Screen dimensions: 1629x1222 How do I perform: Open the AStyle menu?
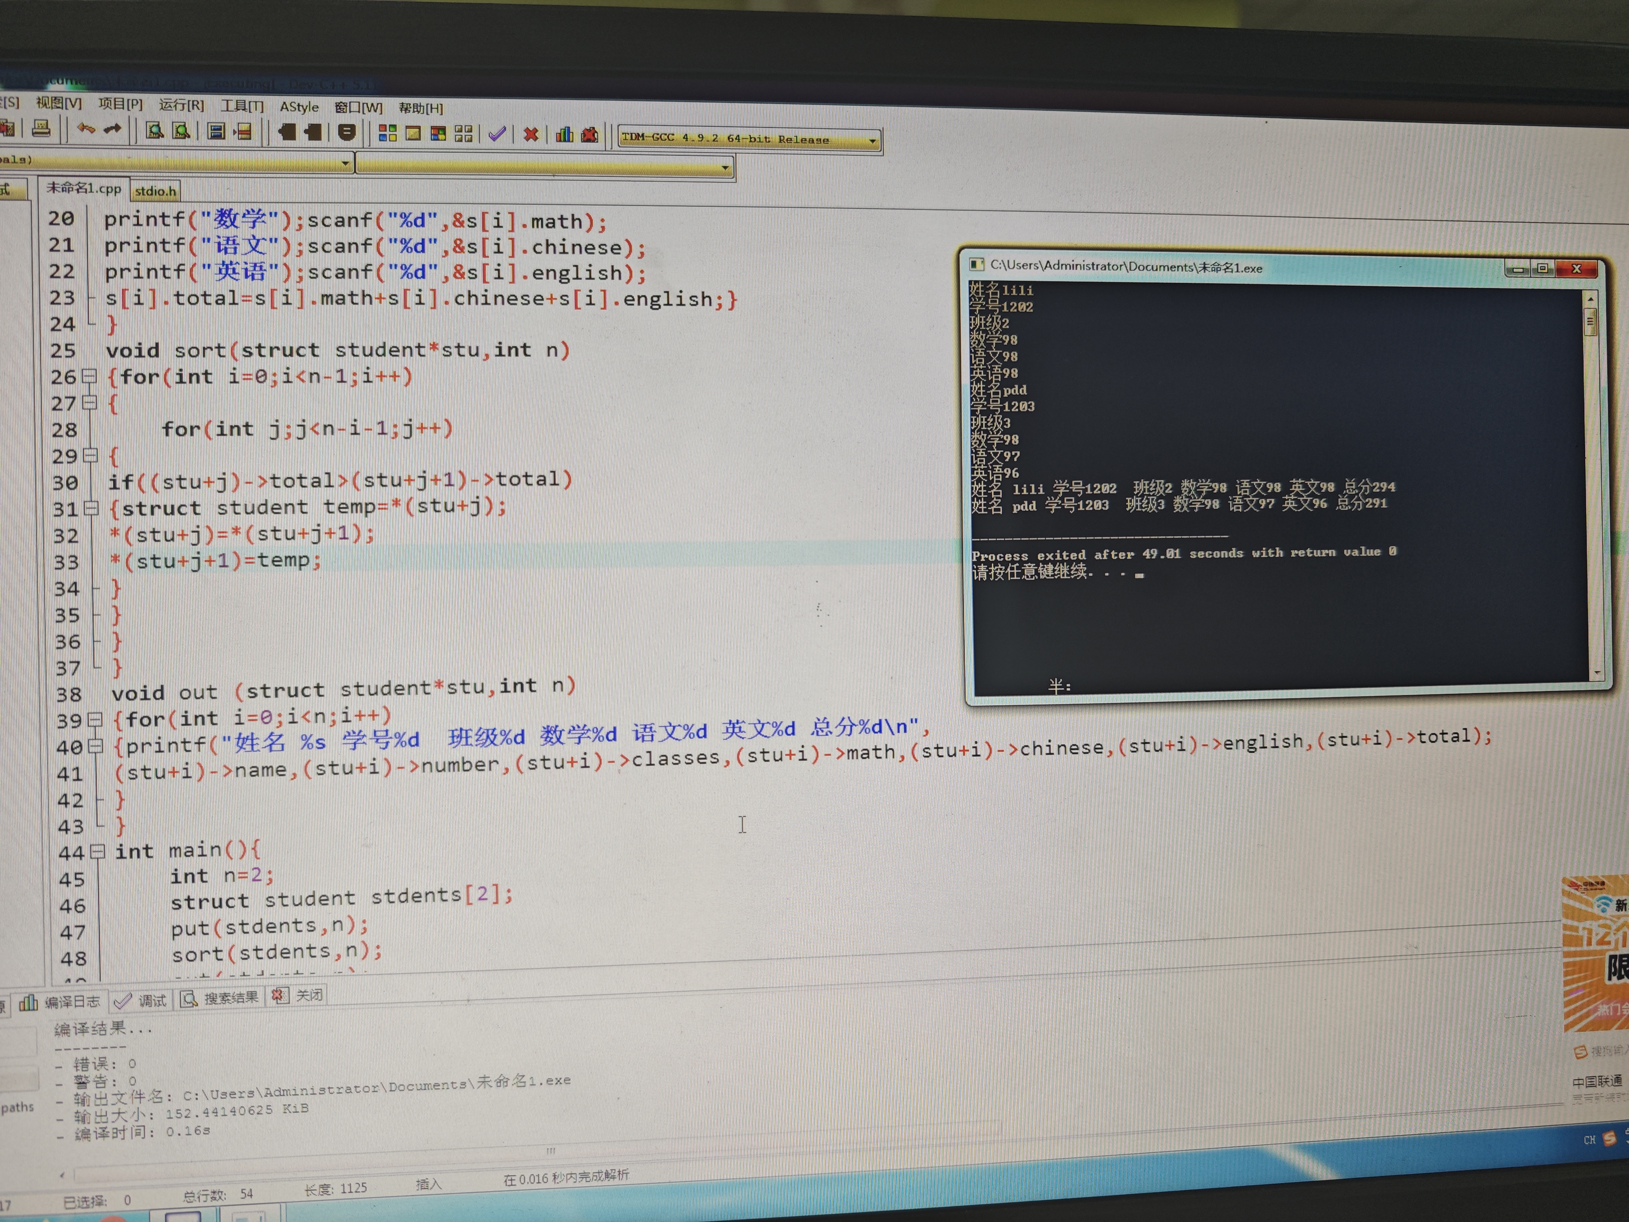tap(299, 107)
